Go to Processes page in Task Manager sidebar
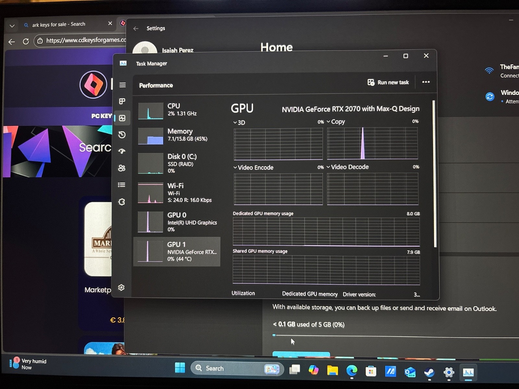This screenshot has width=519, height=389. [x=122, y=101]
